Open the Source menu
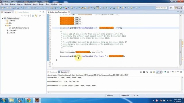 (12, 4)
